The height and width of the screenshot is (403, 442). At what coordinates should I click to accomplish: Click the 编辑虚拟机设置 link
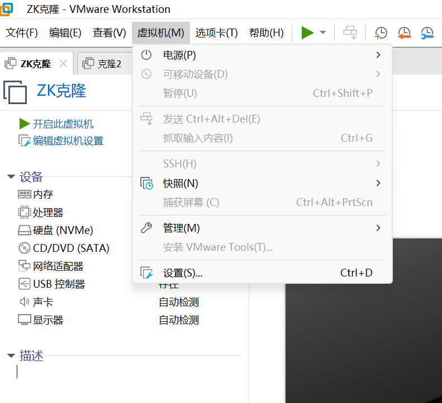[x=68, y=140]
